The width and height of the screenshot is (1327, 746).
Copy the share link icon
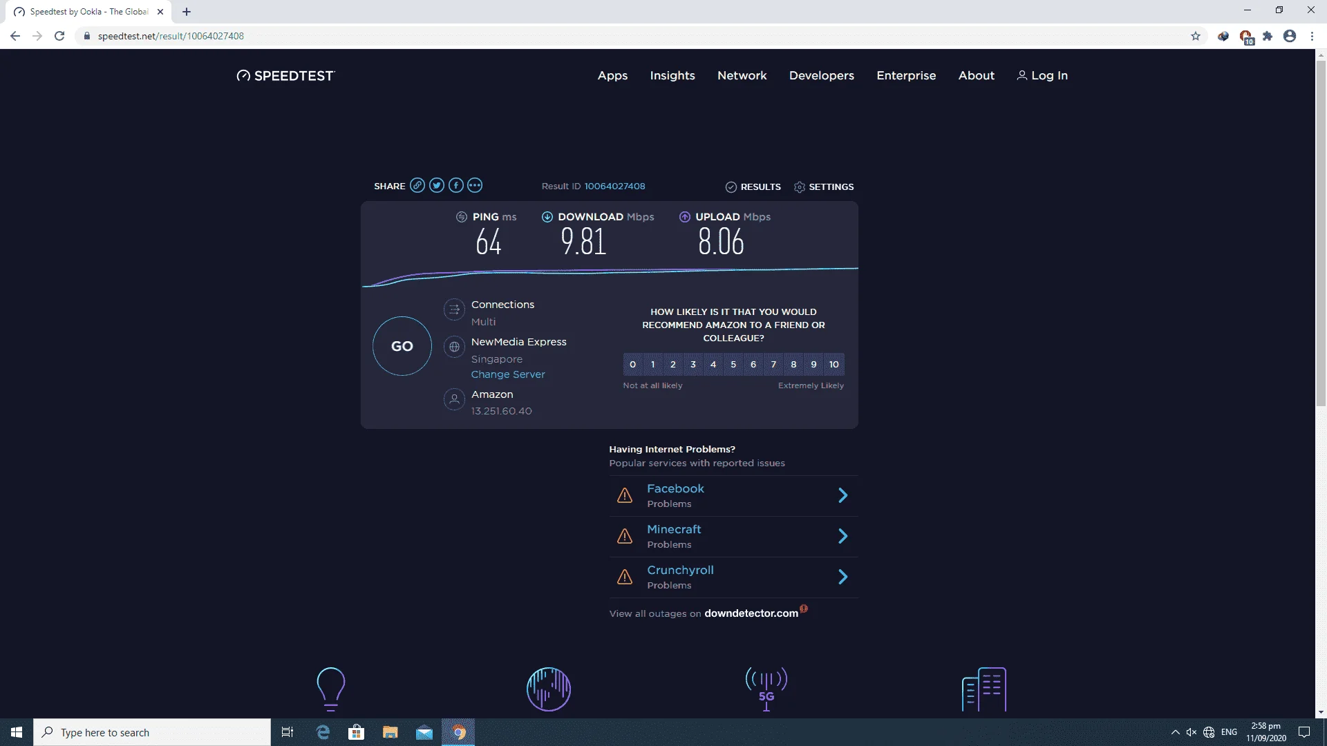point(417,185)
